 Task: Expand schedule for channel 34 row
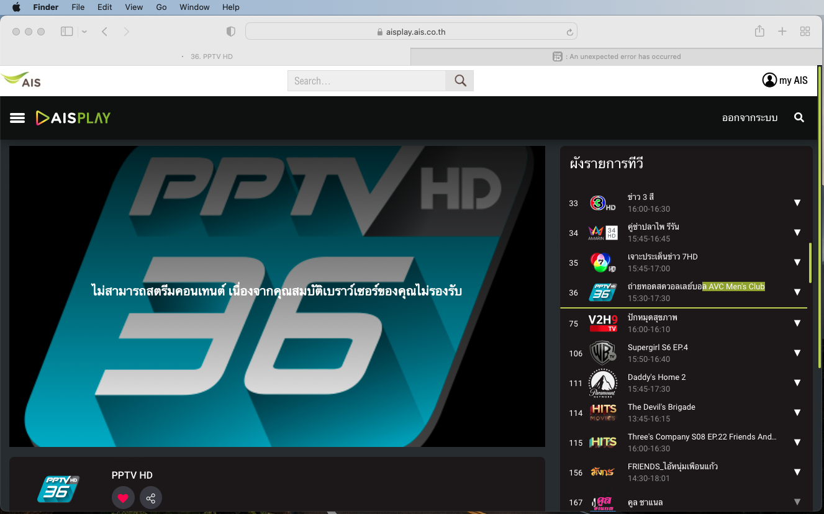(x=797, y=233)
